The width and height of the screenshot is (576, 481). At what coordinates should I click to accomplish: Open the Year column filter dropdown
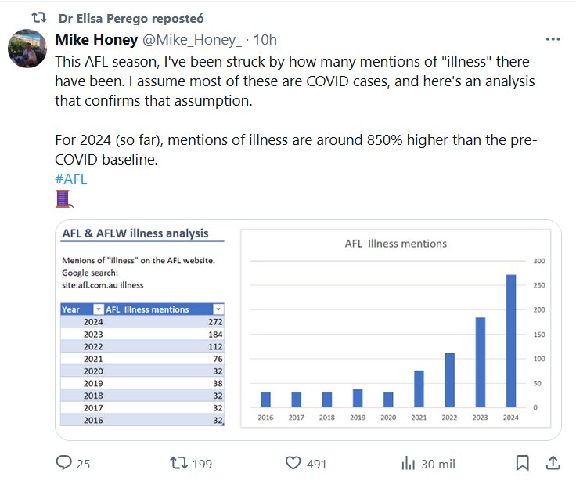click(97, 309)
